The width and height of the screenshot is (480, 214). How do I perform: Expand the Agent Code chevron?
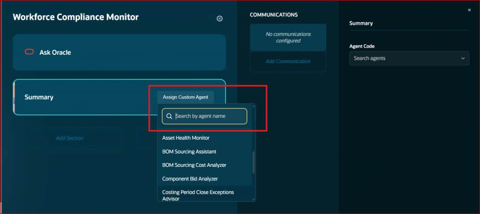point(463,58)
